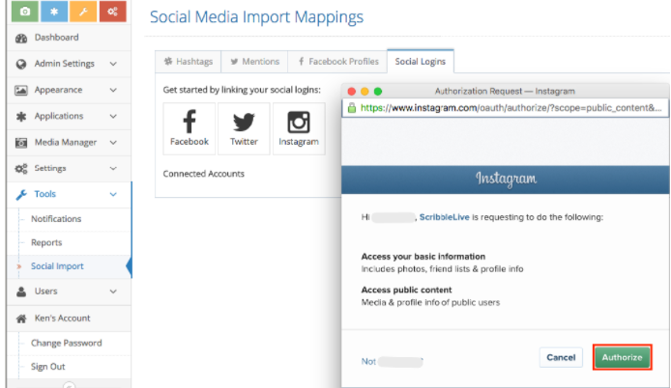
Task: Open Change Password option
Action: 67,344
